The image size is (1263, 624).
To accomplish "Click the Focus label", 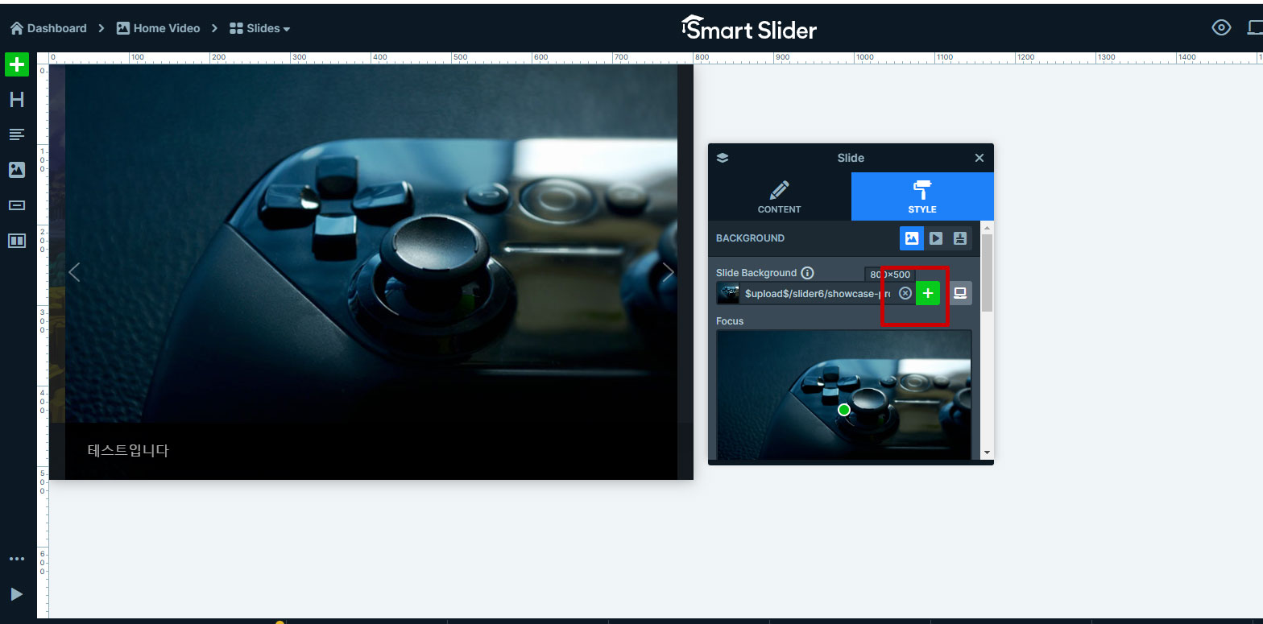I will [730, 321].
